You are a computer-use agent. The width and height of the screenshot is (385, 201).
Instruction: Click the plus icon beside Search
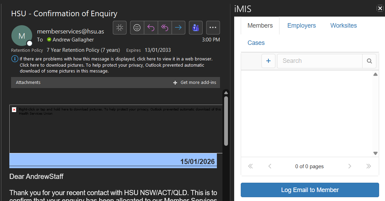[x=268, y=61]
